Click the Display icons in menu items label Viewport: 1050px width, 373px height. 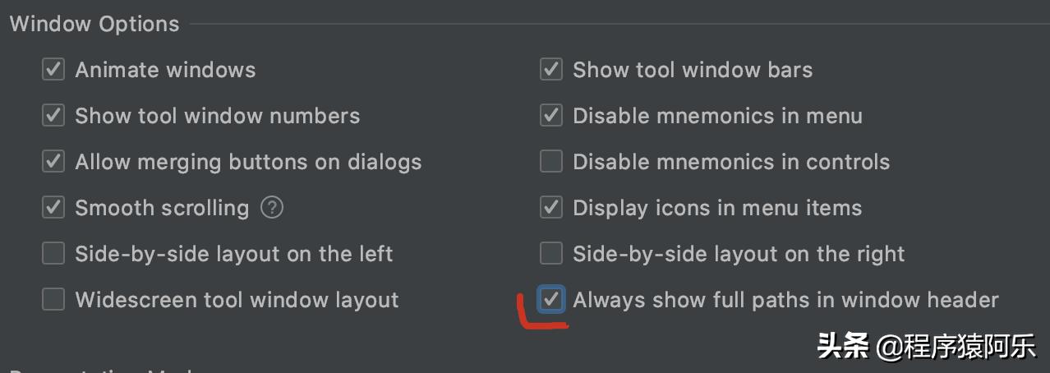pos(717,208)
